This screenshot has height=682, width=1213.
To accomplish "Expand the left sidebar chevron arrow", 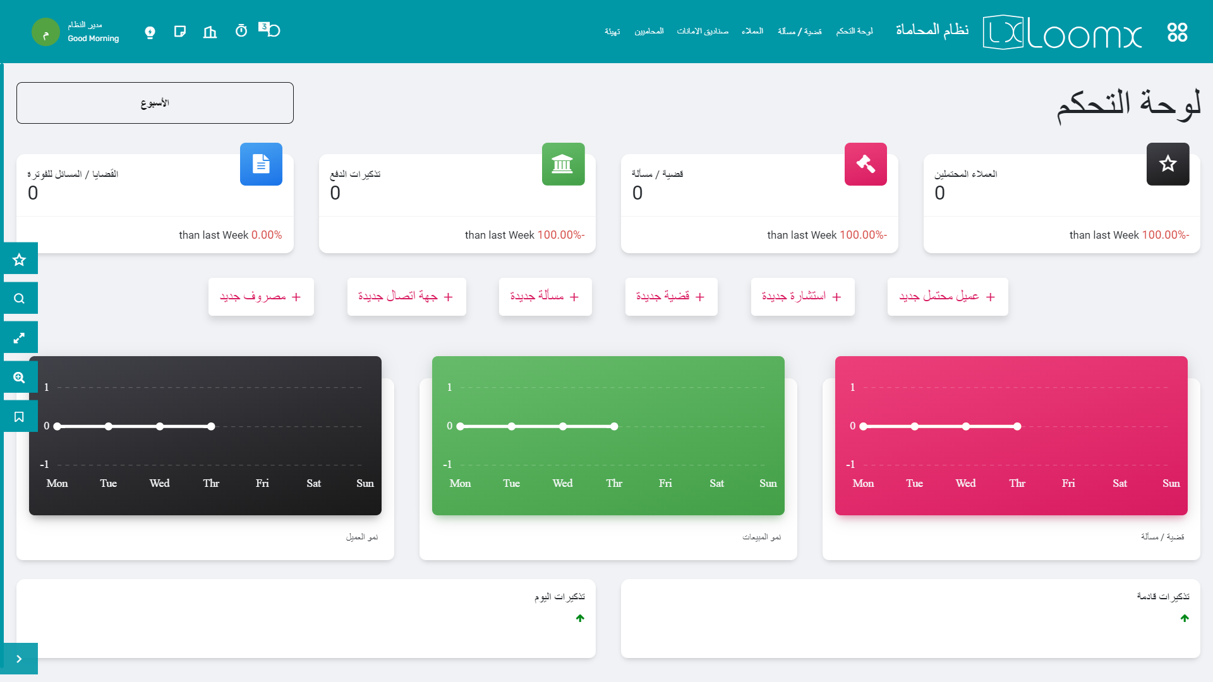I will pos(19,659).
